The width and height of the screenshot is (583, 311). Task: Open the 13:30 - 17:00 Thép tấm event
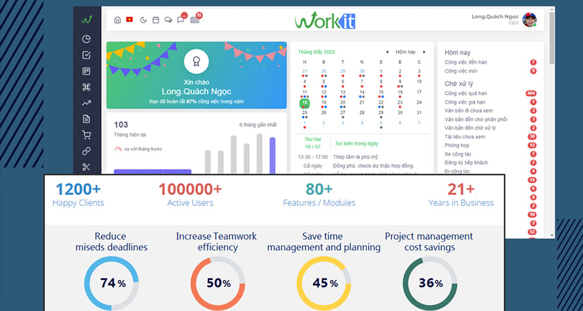point(339,157)
